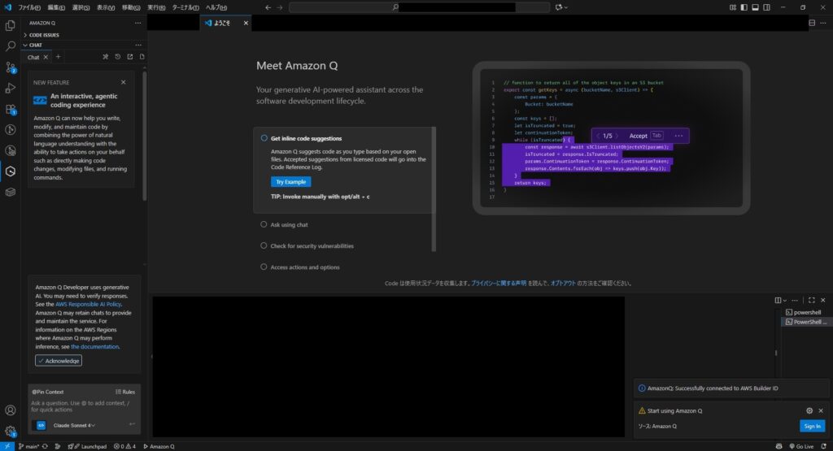Split the terminal with split icon
The image size is (833, 451).
click(x=778, y=301)
